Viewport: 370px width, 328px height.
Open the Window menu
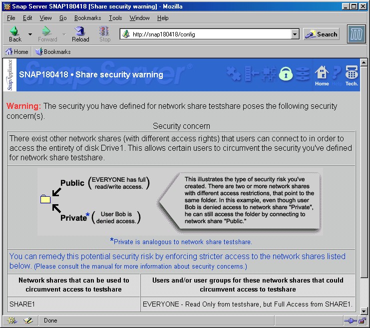click(x=139, y=18)
